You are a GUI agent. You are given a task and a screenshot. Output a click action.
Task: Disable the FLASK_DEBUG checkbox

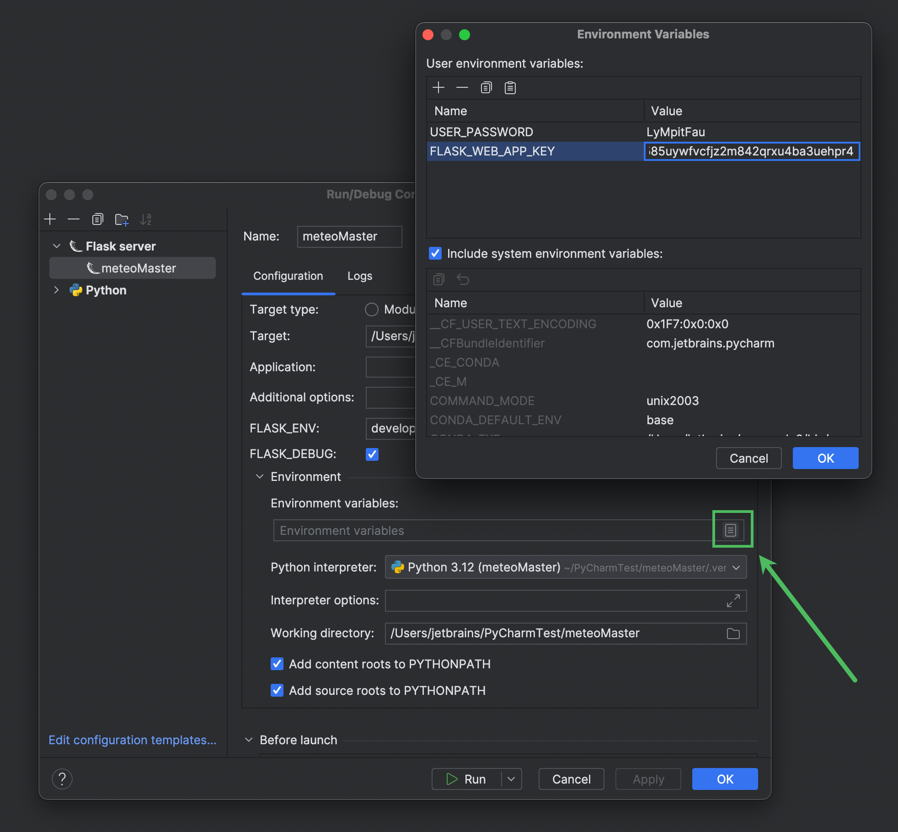pyautogui.click(x=372, y=454)
